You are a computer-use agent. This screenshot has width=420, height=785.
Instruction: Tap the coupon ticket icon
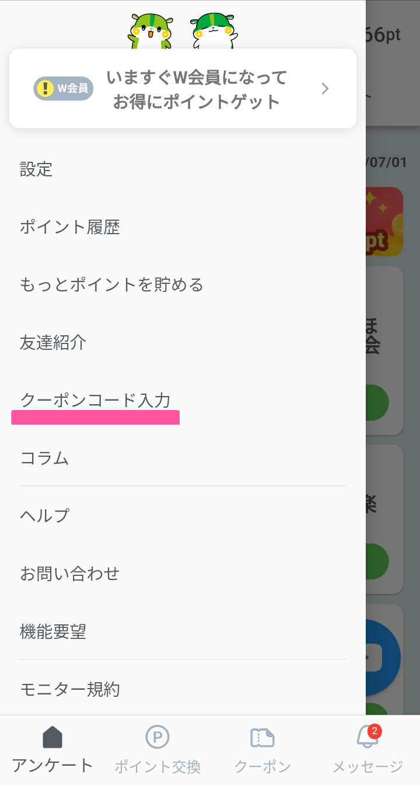pos(262,738)
